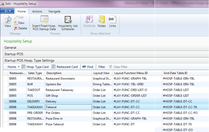Click the View icon in Manage group

7,22
